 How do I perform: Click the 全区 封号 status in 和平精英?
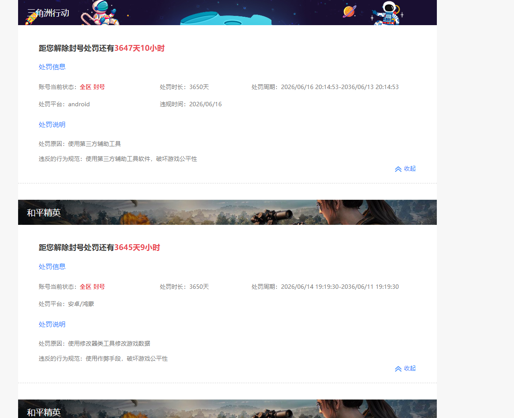click(92, 287)
